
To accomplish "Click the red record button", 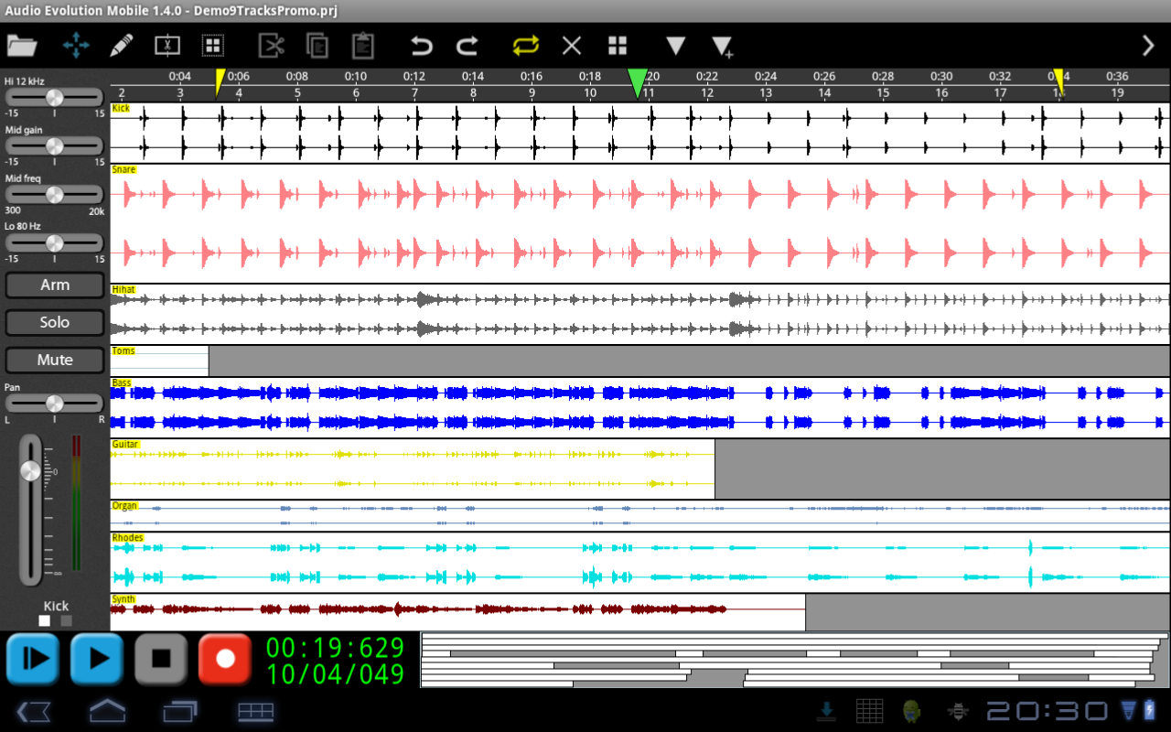I will tap(225, 658).
